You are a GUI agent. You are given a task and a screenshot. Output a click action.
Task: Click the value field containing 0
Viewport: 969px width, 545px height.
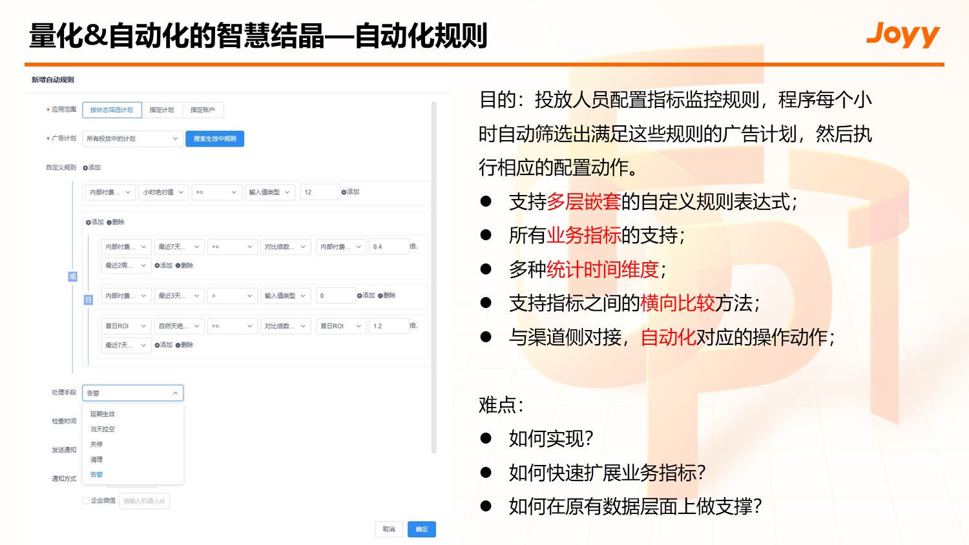coord(336,296)
